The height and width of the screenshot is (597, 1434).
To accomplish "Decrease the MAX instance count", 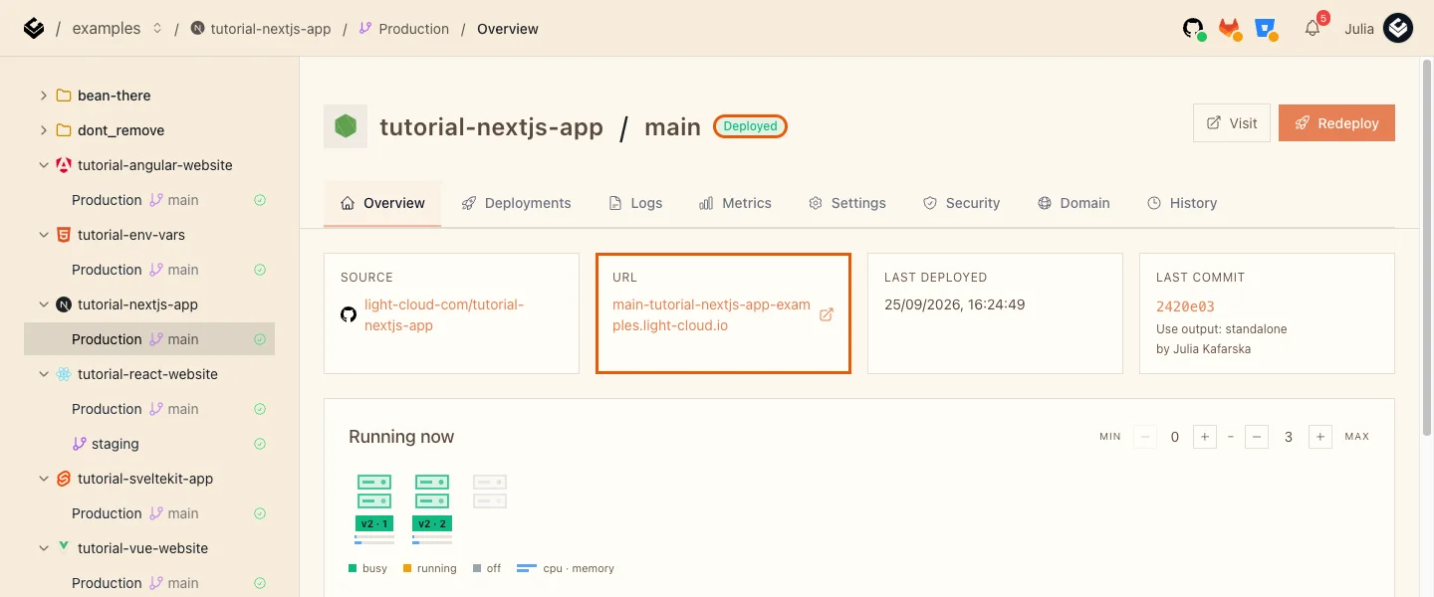I will (x=1257, y=437).
